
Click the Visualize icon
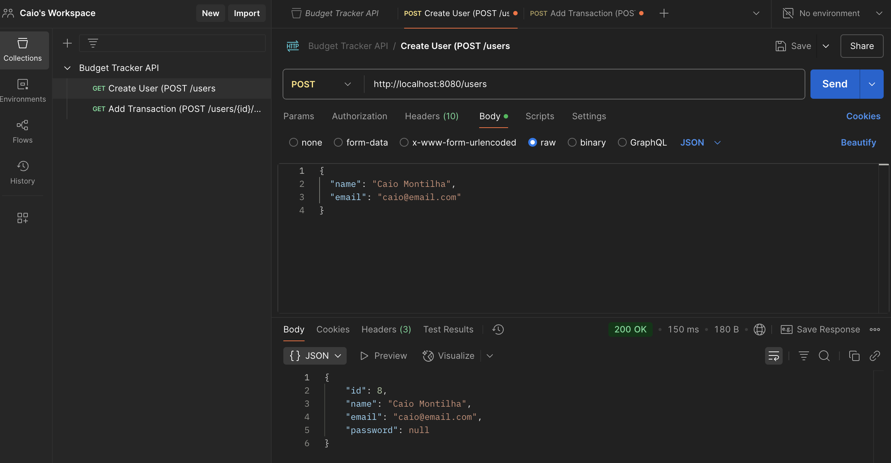pyautogui.click(x=428, y=356)
